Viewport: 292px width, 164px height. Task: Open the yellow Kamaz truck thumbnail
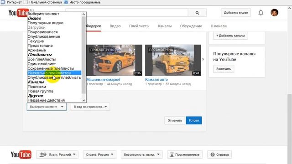click(173, 60)
